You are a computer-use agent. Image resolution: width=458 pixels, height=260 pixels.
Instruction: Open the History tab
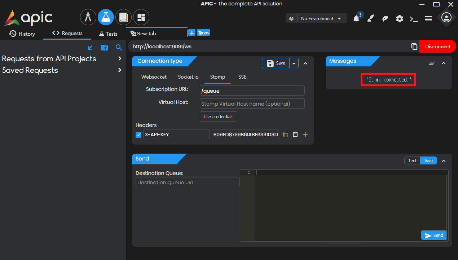[x=22, y=34]
